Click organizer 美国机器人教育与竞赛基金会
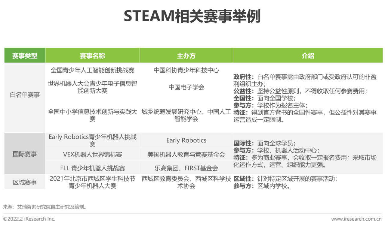This screenshot has height=226, width=385. tap(186, 155)
